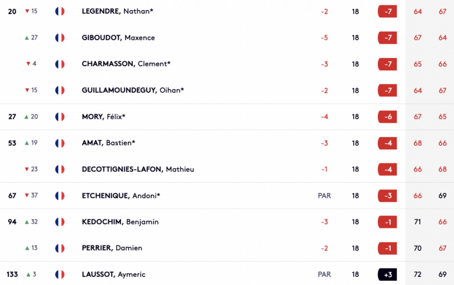Select player name ETCHENIQUE, Andoni
Image resolution: width=454 pixels, height=285 pixels.
tap(121, 196)
